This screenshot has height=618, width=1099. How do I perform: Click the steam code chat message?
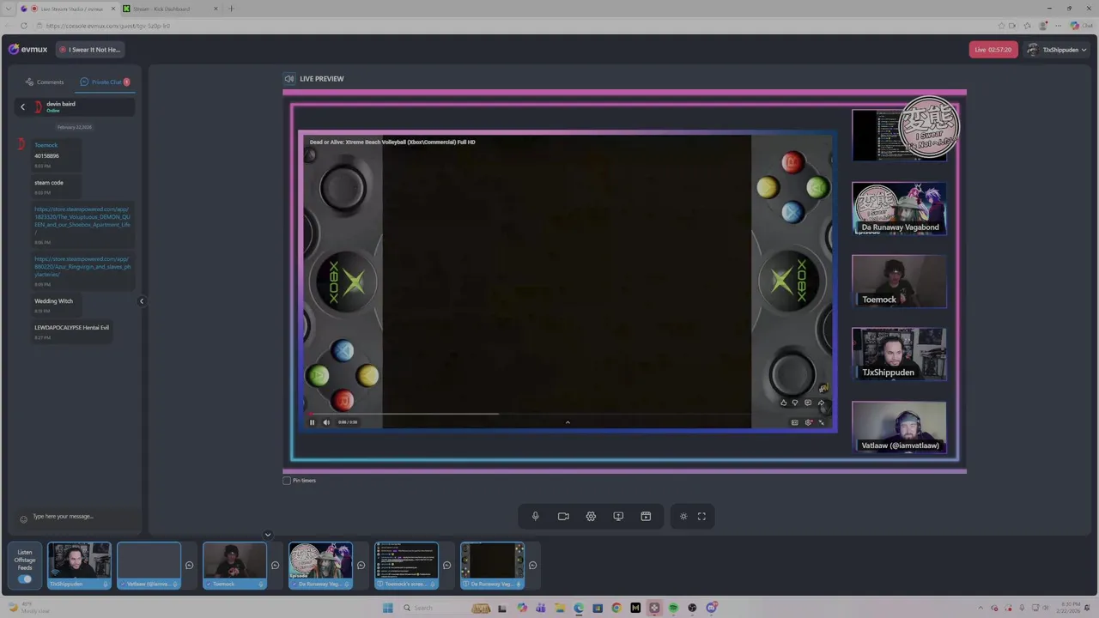[49, 183]
